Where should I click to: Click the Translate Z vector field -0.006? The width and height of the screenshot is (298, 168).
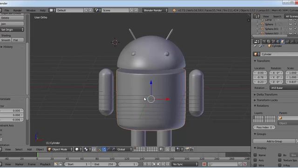click(x=11, y=119)
